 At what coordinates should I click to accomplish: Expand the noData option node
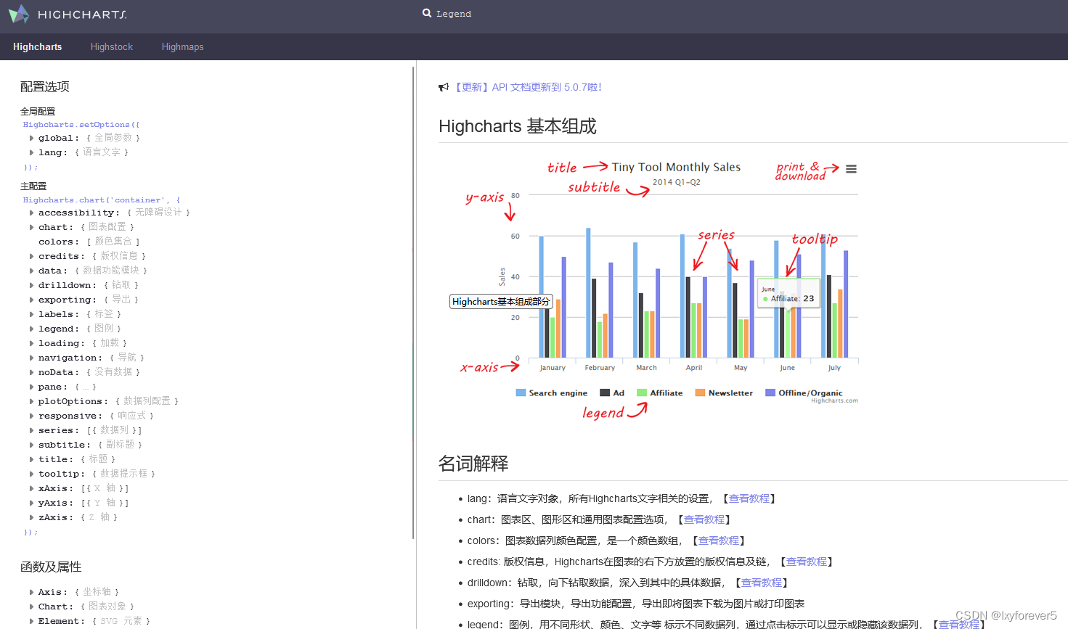click(x=31, y=372)
